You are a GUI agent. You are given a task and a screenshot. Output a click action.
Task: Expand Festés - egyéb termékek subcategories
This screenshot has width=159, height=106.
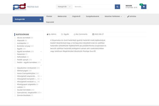[x=41, y=65]
